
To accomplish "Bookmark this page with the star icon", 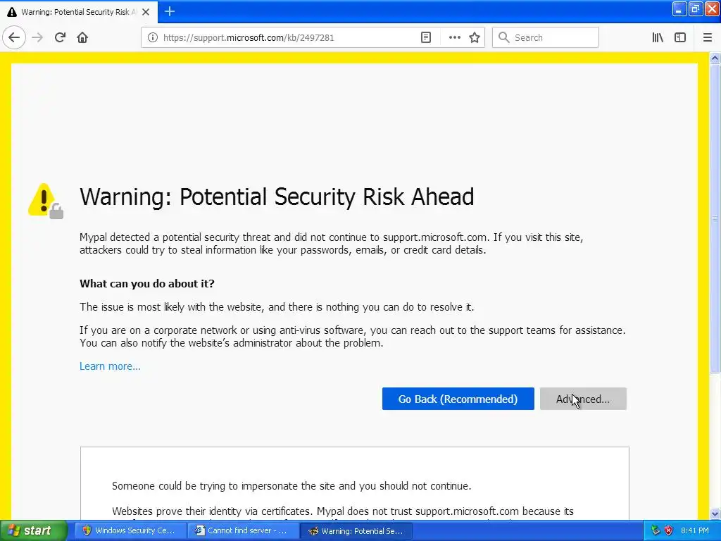I will 475,38.
